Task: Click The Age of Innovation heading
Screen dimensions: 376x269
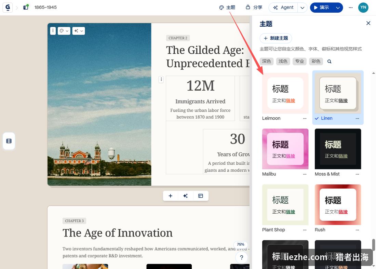Action: (x=118, y=233)
